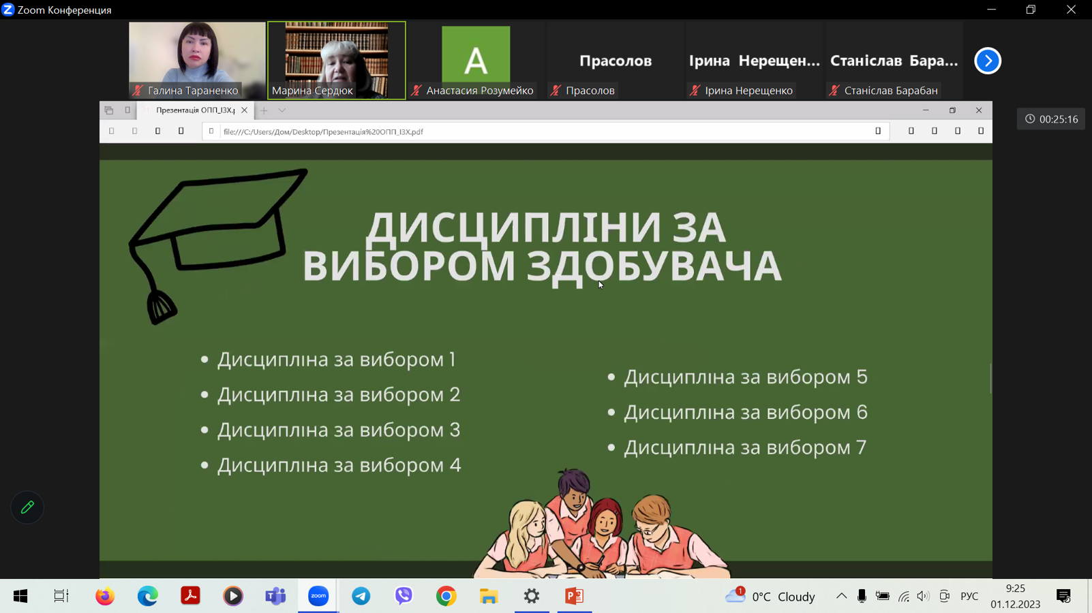Launch Firefox from the taskbar
Viewport: 1092px width, 613px height.
tap(105, 596)
